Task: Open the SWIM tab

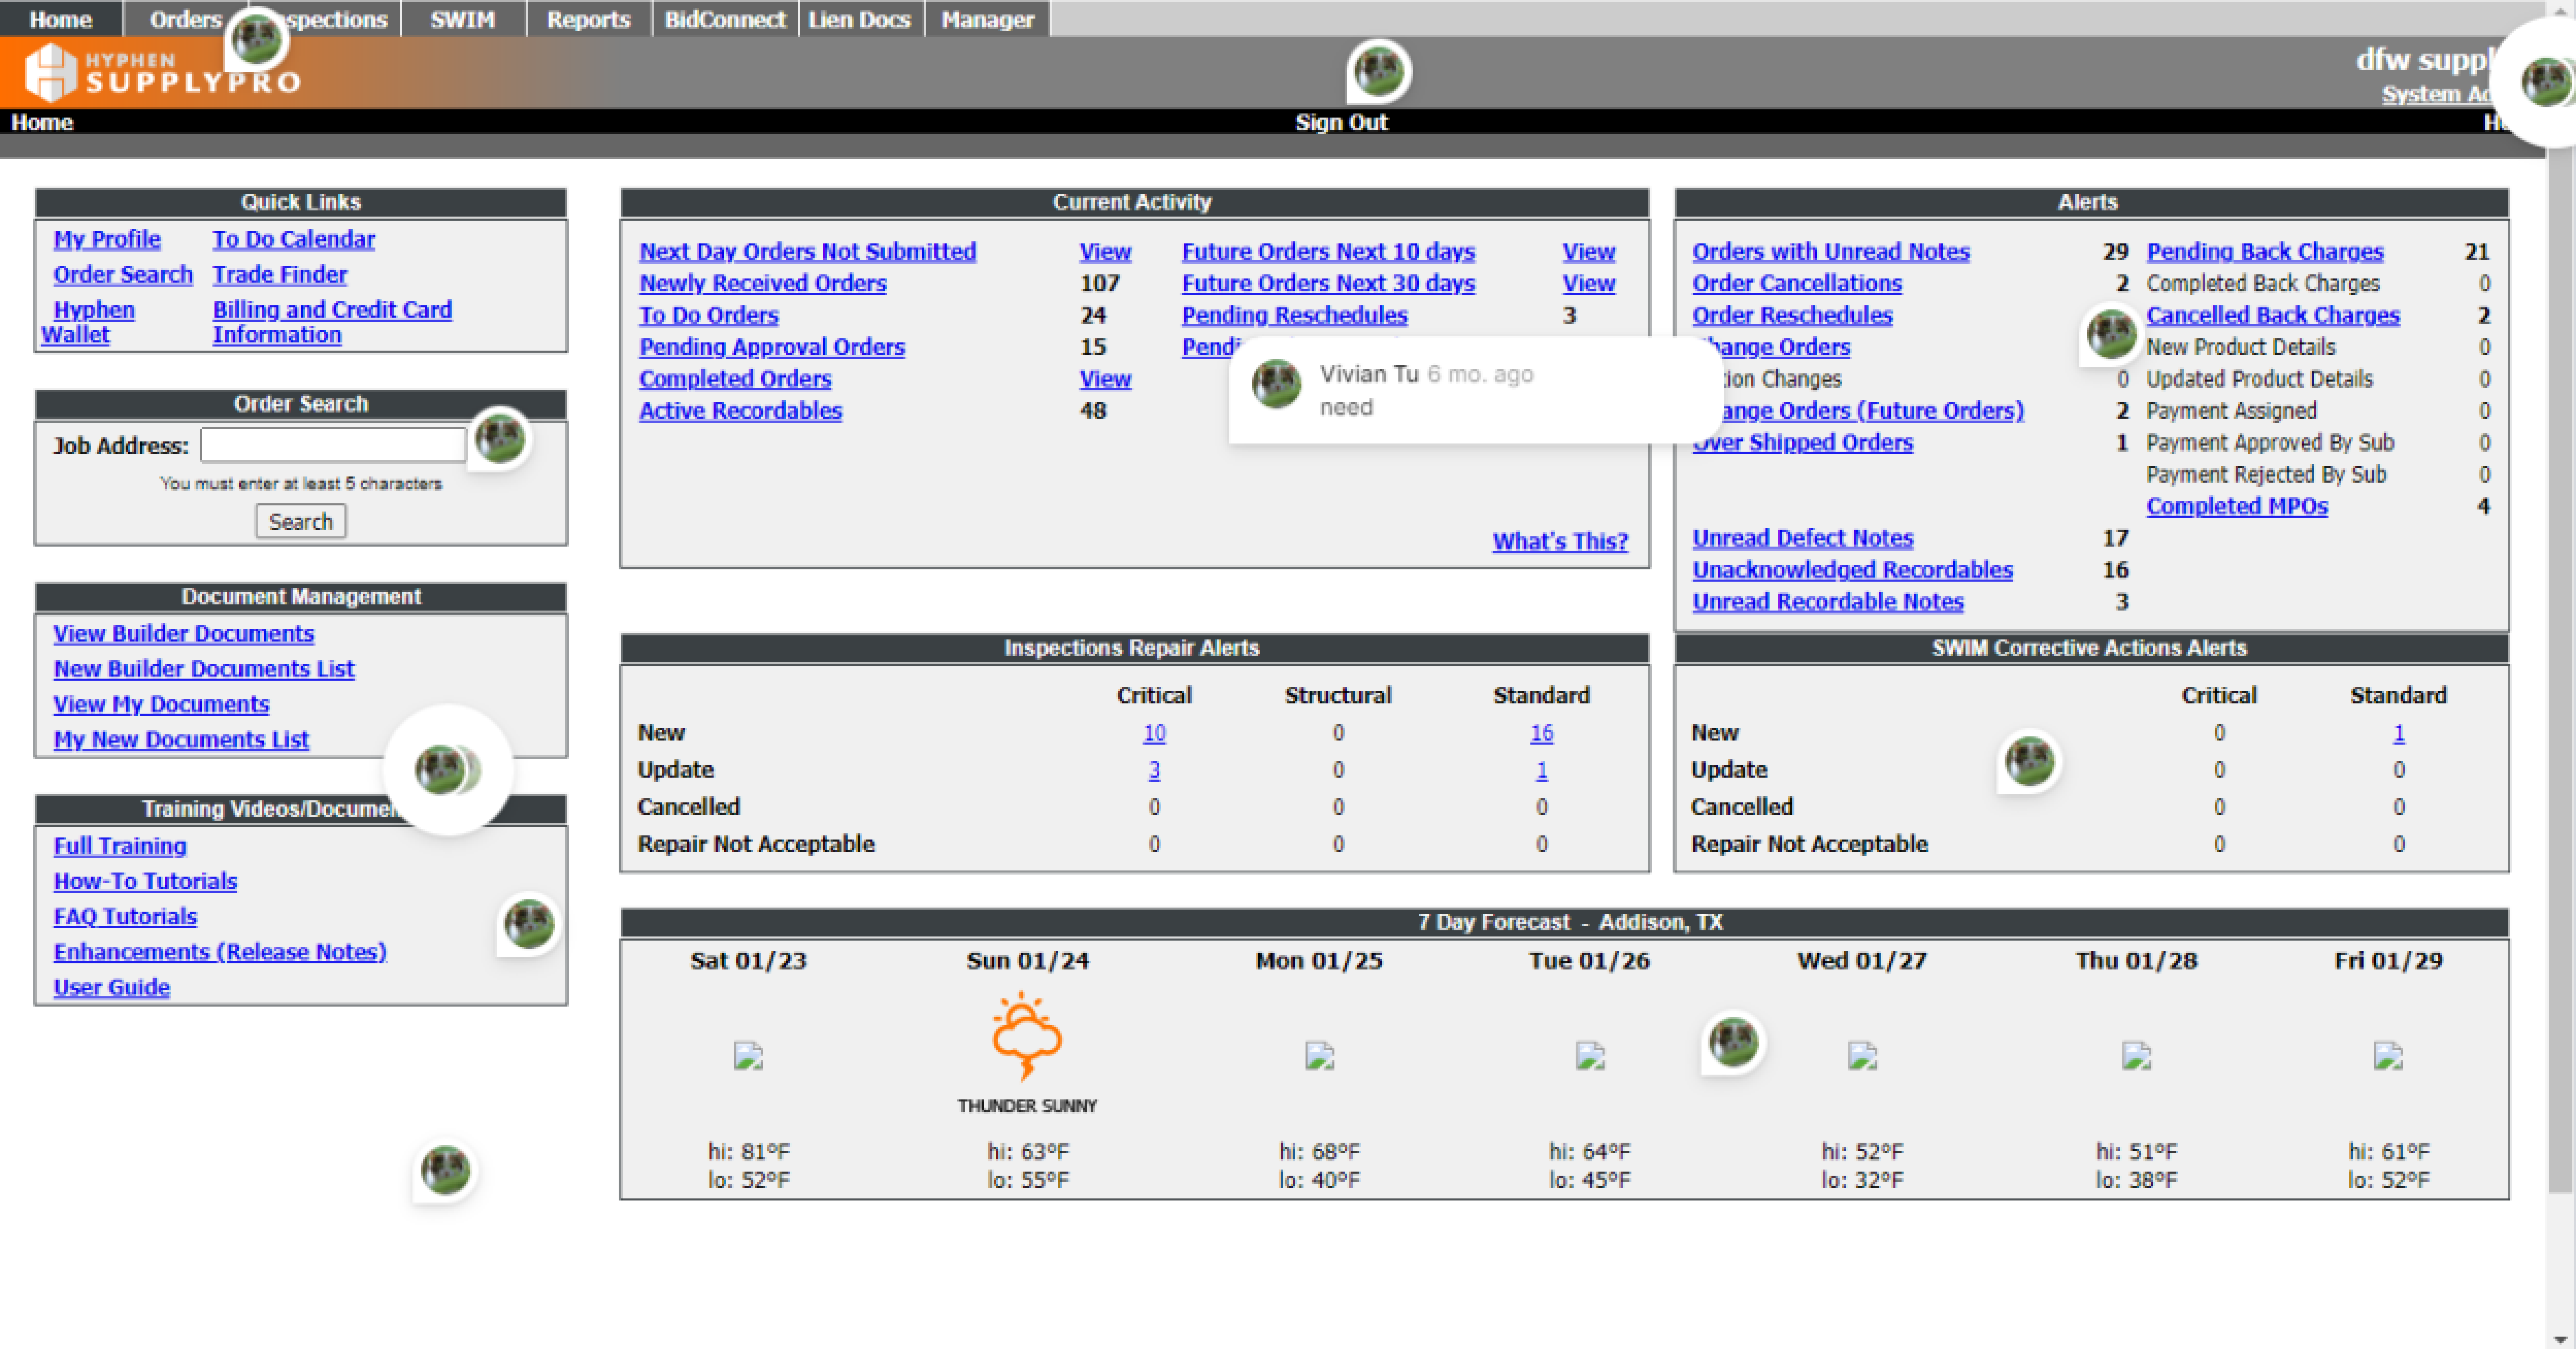Action: pyautogui.click(x=462, y=19)
